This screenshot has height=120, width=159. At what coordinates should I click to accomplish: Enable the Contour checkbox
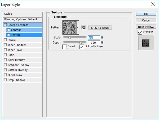8,30
